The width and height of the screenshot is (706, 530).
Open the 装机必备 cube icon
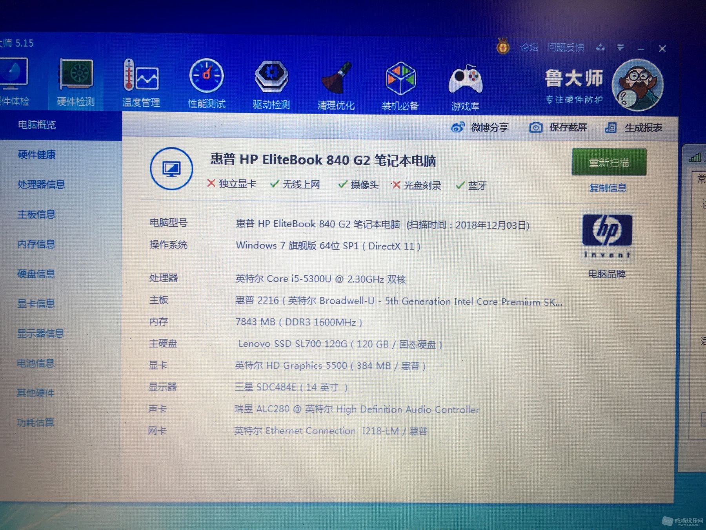pyautogui.click(x=400, y=87)
